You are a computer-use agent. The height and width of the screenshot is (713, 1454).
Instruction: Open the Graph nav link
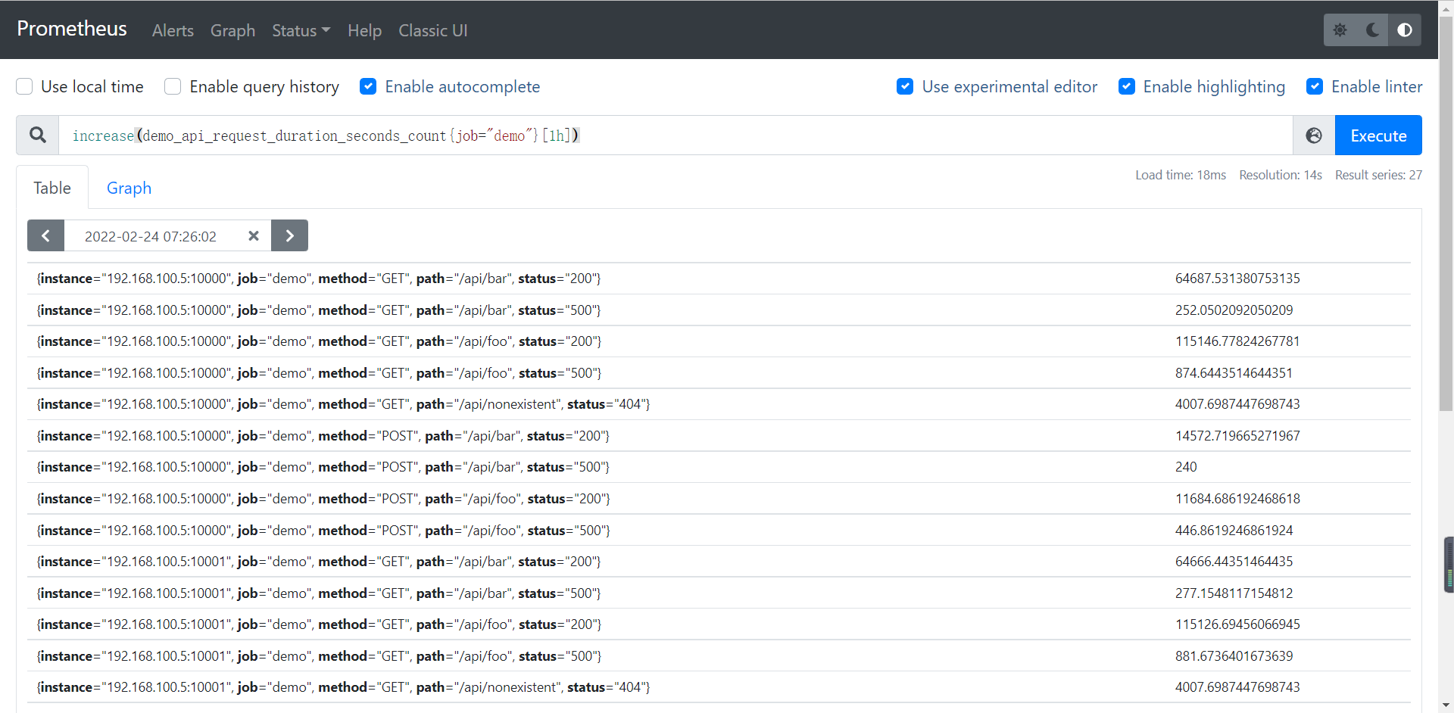232,30
